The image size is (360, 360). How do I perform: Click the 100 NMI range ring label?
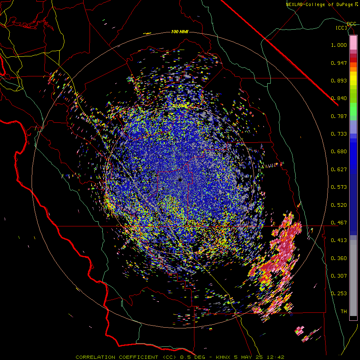click(x=180, y=32)
